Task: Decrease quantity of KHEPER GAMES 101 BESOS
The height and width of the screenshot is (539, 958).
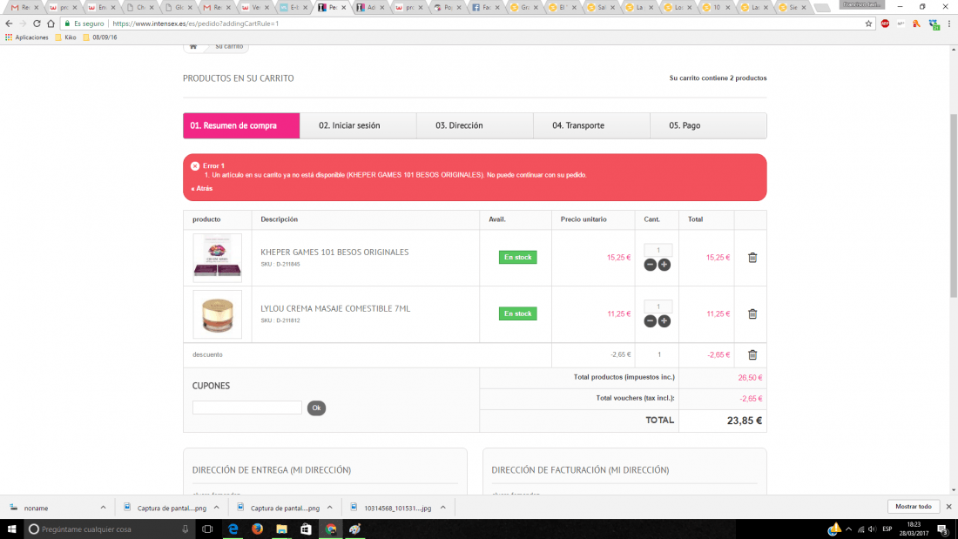Action: pyautogui.click(x=650, y=265)
